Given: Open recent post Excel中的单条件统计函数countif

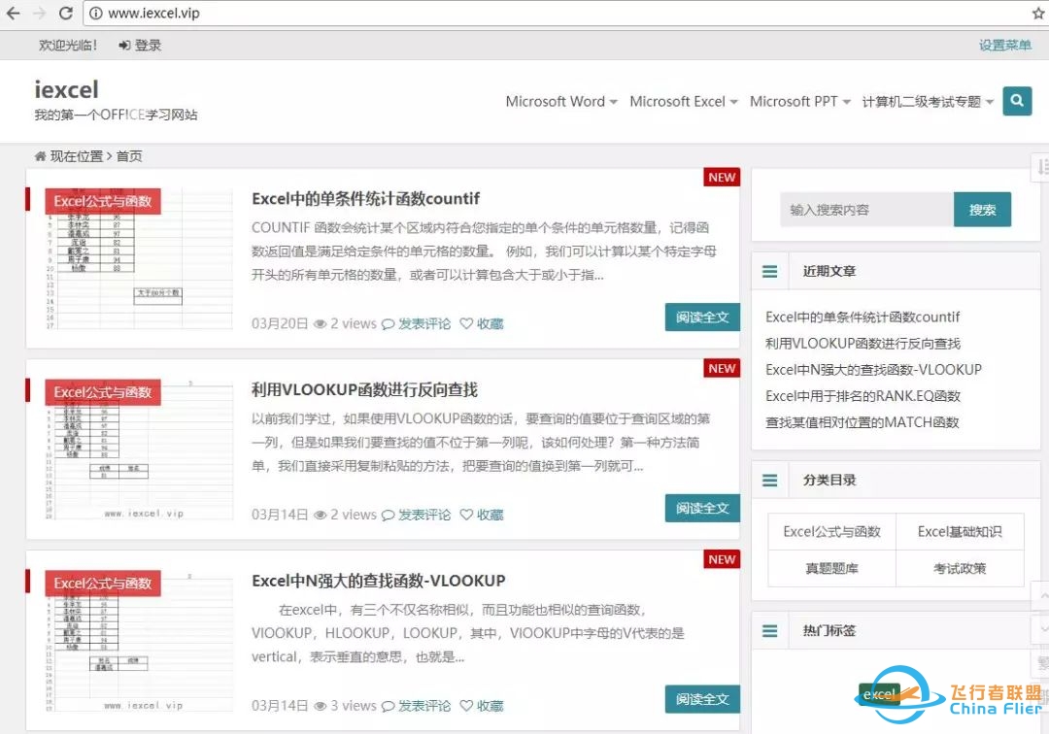Looking at the screenshot, I should point(863,317).
